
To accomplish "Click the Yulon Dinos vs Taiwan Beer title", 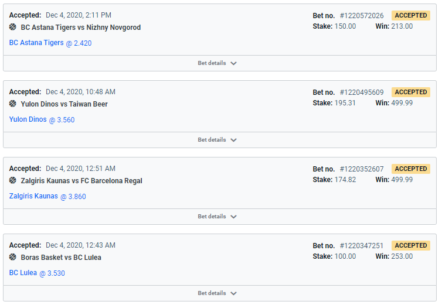I will coord(64,104).
